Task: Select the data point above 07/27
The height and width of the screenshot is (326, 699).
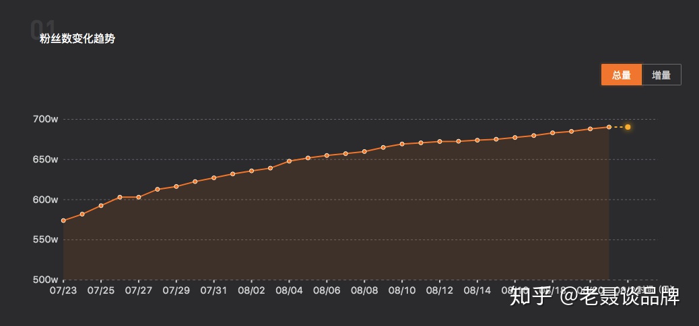Action: pos(139,197)
